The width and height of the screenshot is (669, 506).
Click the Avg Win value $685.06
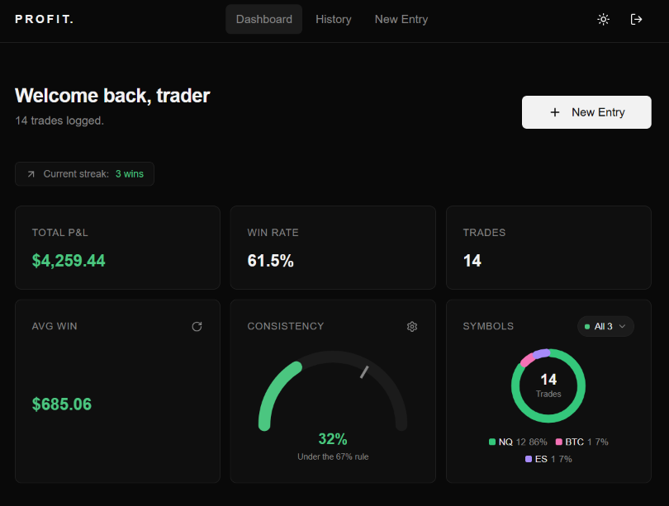62,404
